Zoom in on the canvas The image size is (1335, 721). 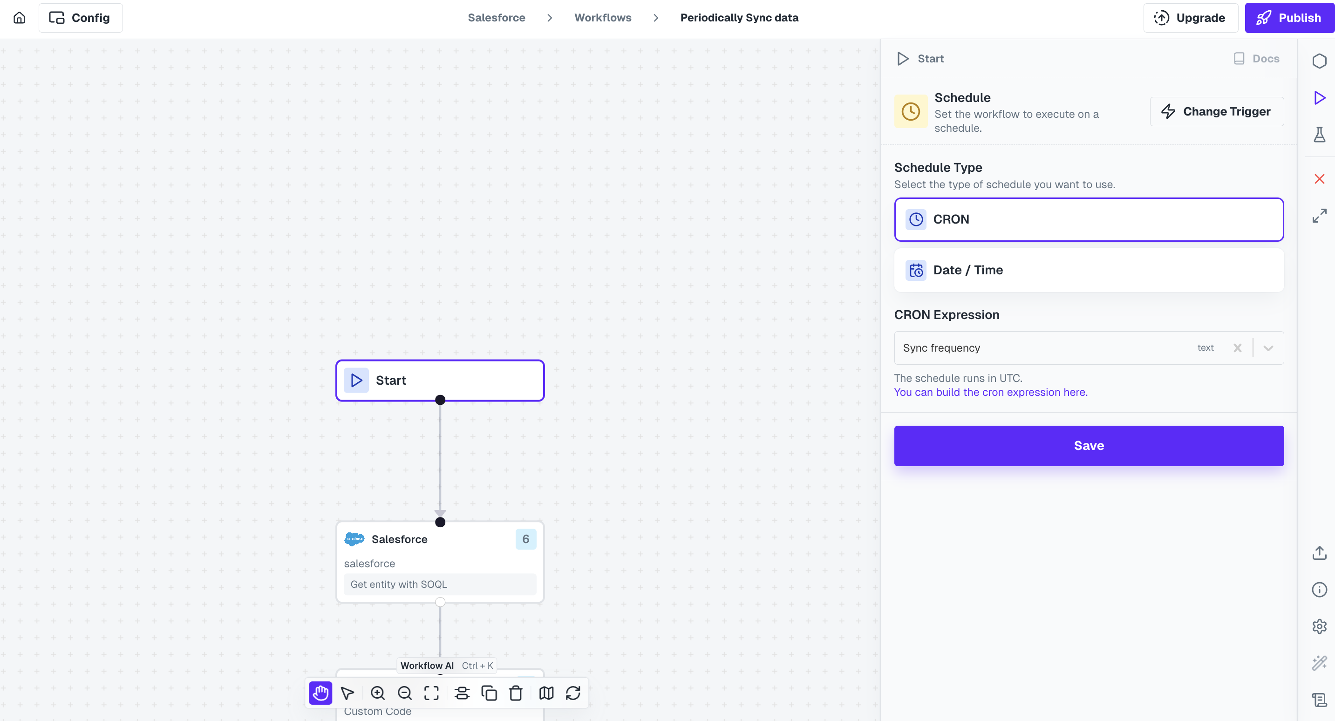pos(378,693)
